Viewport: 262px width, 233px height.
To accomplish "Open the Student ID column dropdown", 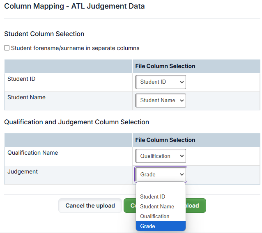I will pos(161,82).
